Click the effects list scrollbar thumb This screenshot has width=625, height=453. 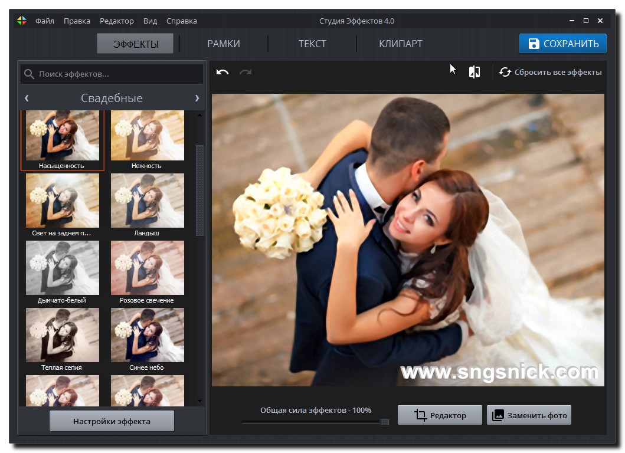coord(199,191)
